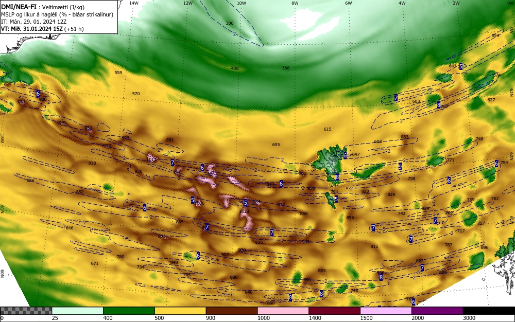Select the '1000' legend tick value
This screenshot has width=515, height=322.
pos(263,318)
